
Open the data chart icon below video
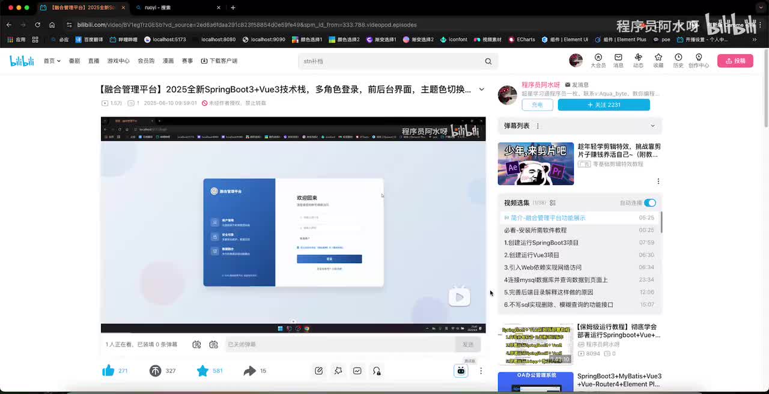pos(357,371)
